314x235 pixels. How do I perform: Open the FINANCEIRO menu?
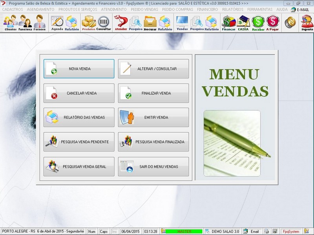(208, 9)
